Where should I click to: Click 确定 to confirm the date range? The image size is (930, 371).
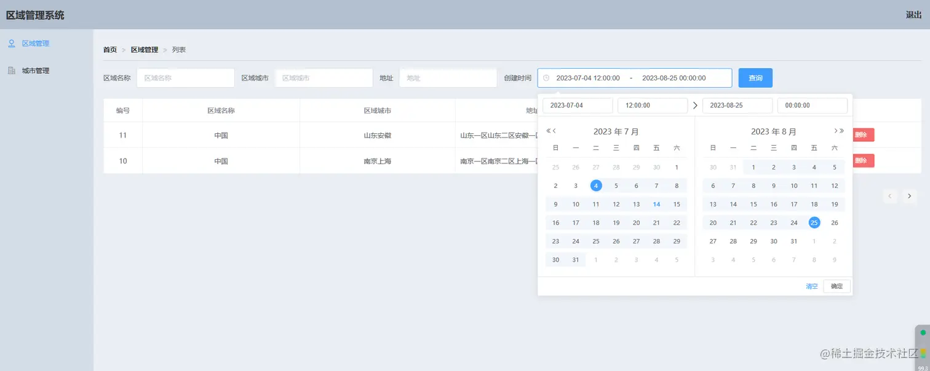click(837, 286)
